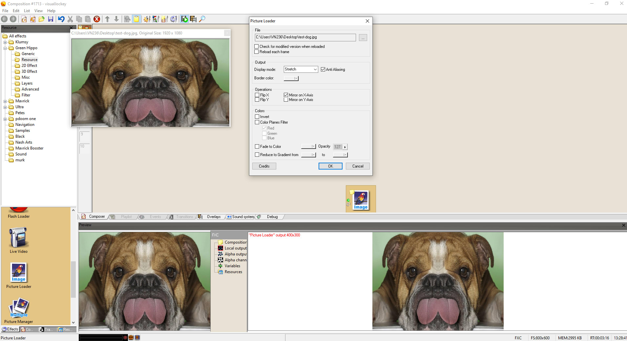This screenshot has width=627, height=341.
Task: Click the move up arrow icon
Action: pyautogui.click(x=107, y=19)
